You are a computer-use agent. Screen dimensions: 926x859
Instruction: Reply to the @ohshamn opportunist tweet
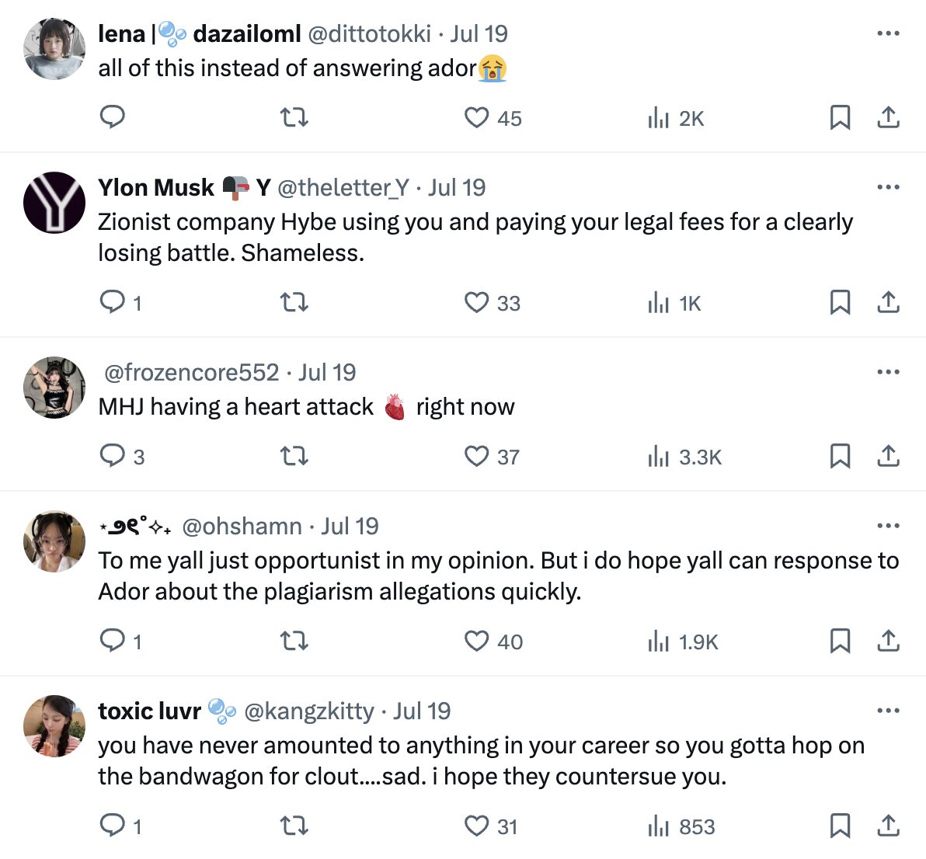tap(113, 641)
